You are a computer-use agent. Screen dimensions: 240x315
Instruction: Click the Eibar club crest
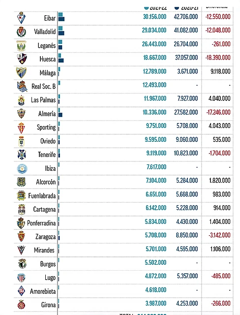pyautogui.click(x=21, y=18)
